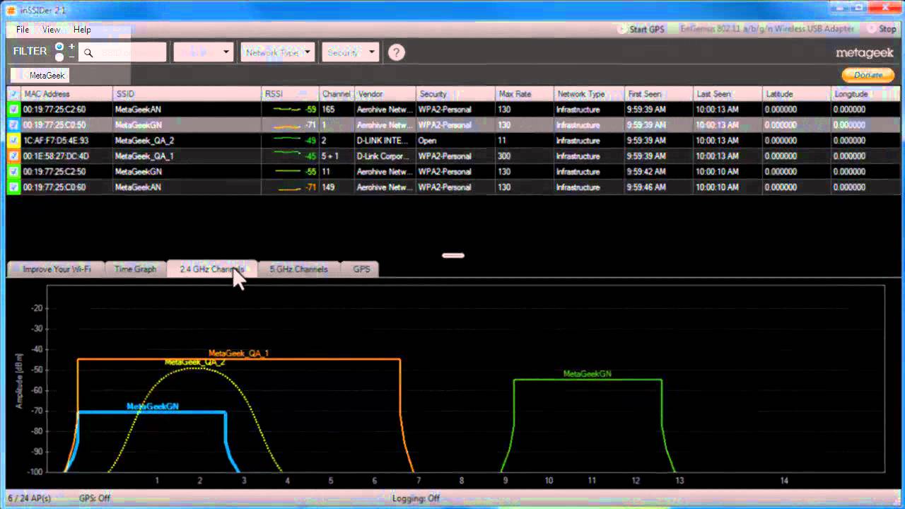Screen dimensions: 905x509
Task: Click the inSSIDer app icon in title bar
Action: click(x=11, y=9)
